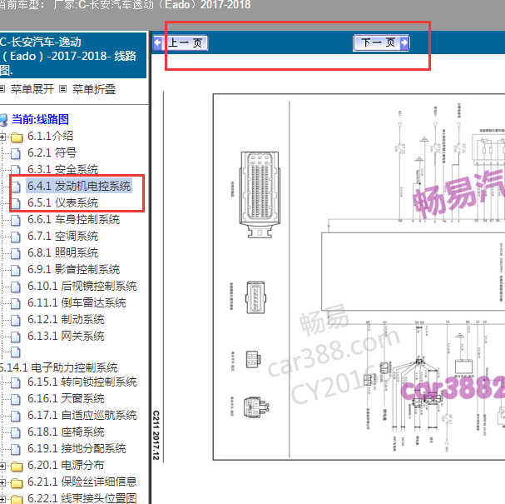
Task: Click page icon beside 6.9.1 影音控制系统
Action: click(16, 271)
